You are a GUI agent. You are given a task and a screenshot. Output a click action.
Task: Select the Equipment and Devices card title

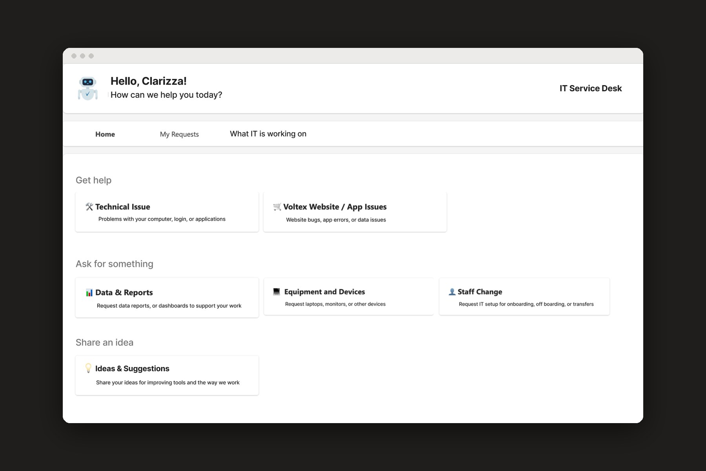tap(325, 292)
